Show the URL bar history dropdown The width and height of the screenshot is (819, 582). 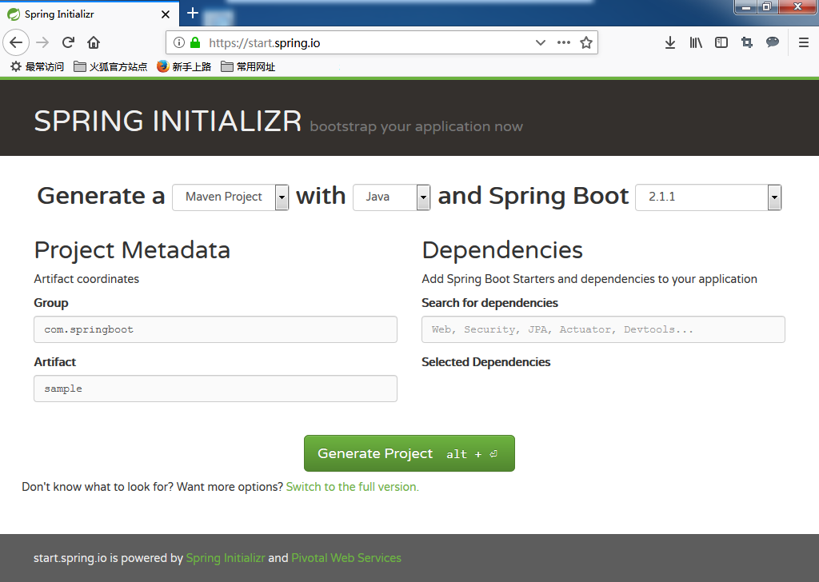tap(541, 42)
